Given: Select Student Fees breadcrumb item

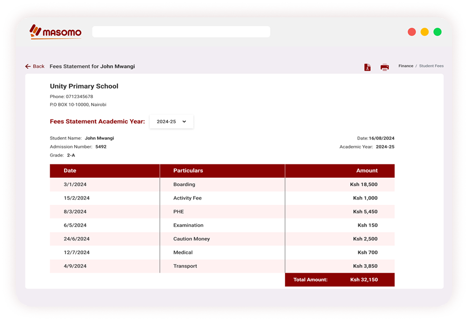Looking at the screenshot, I should tap(431, 66).
